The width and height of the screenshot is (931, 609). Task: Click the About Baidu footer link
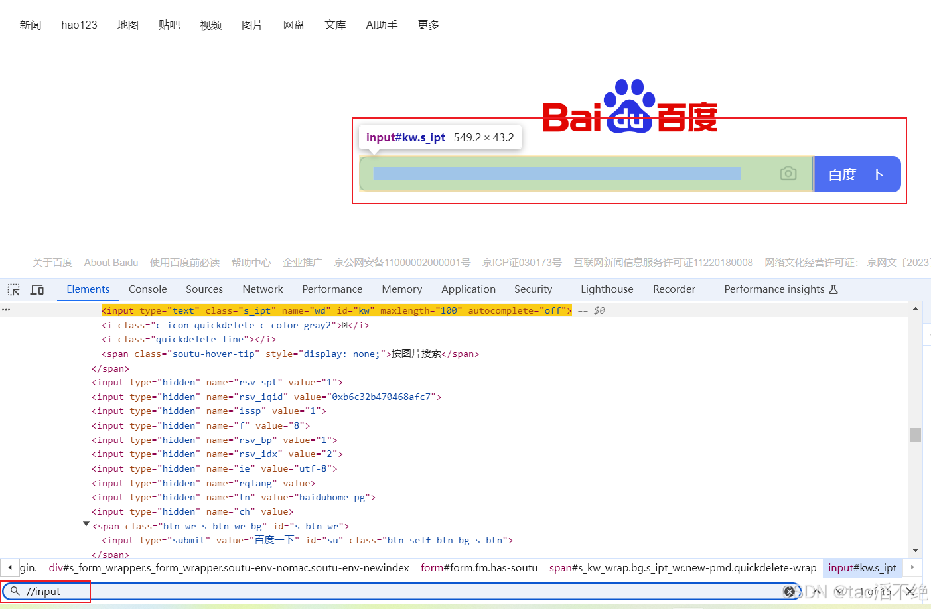coord(111,263)
